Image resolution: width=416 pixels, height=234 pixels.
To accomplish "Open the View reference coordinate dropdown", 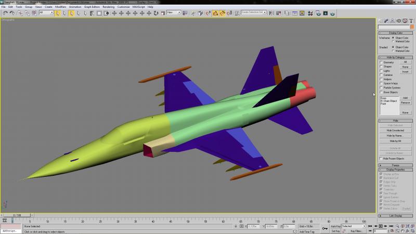I will tap(174, 12).
